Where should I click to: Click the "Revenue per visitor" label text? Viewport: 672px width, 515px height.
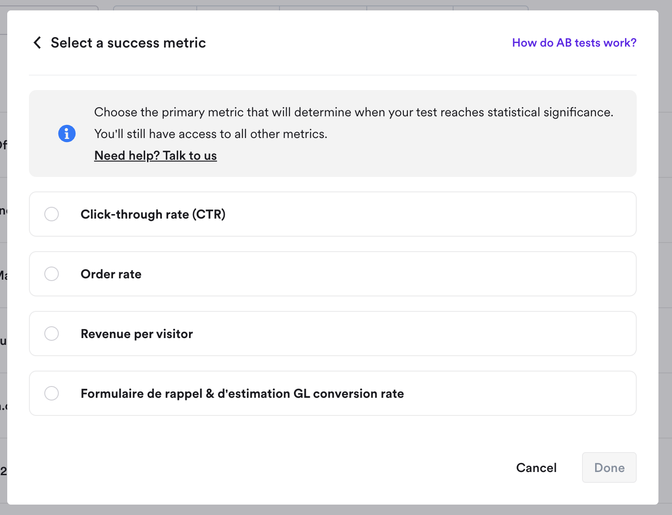point(137,334)
